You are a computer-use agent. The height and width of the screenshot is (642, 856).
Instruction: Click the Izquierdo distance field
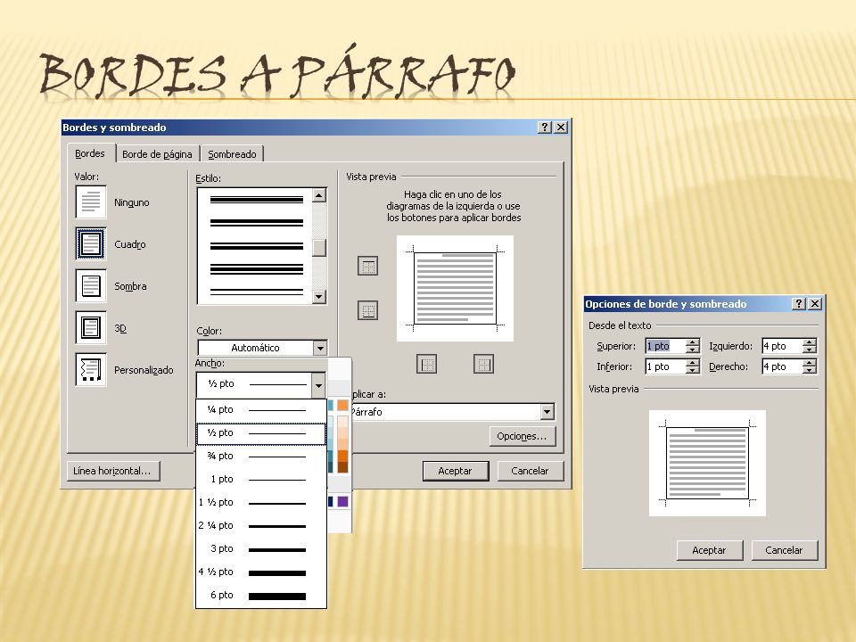click(782, 346)
